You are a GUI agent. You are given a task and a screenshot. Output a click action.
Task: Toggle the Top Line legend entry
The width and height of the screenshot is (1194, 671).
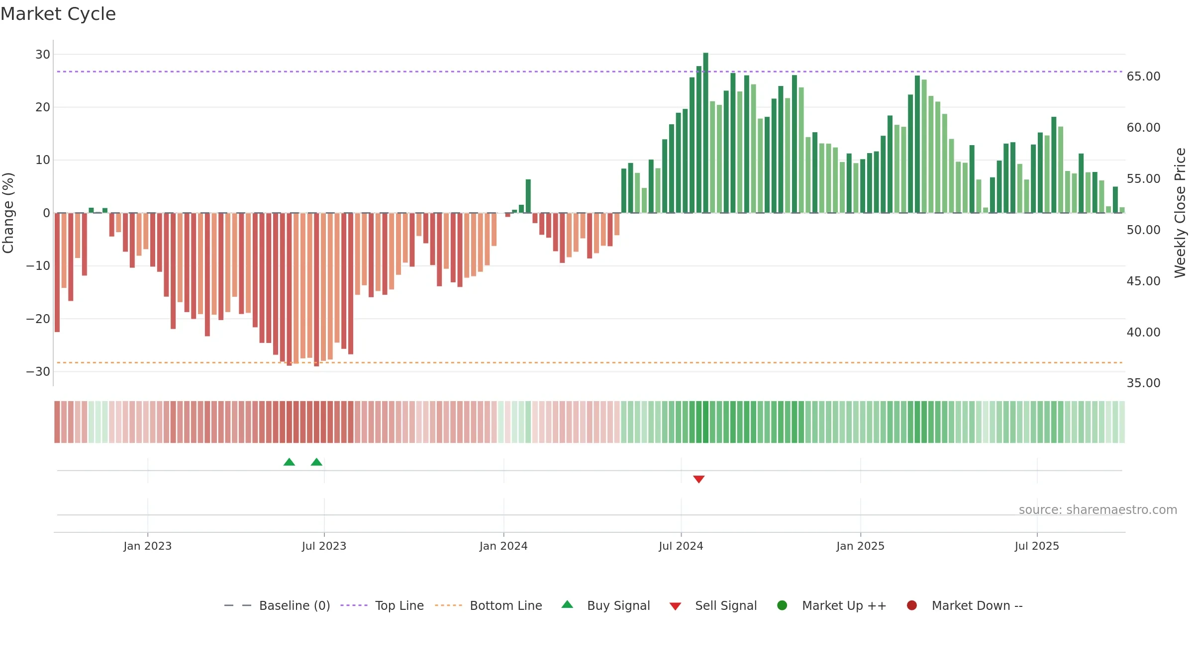[x=382, y=605]
